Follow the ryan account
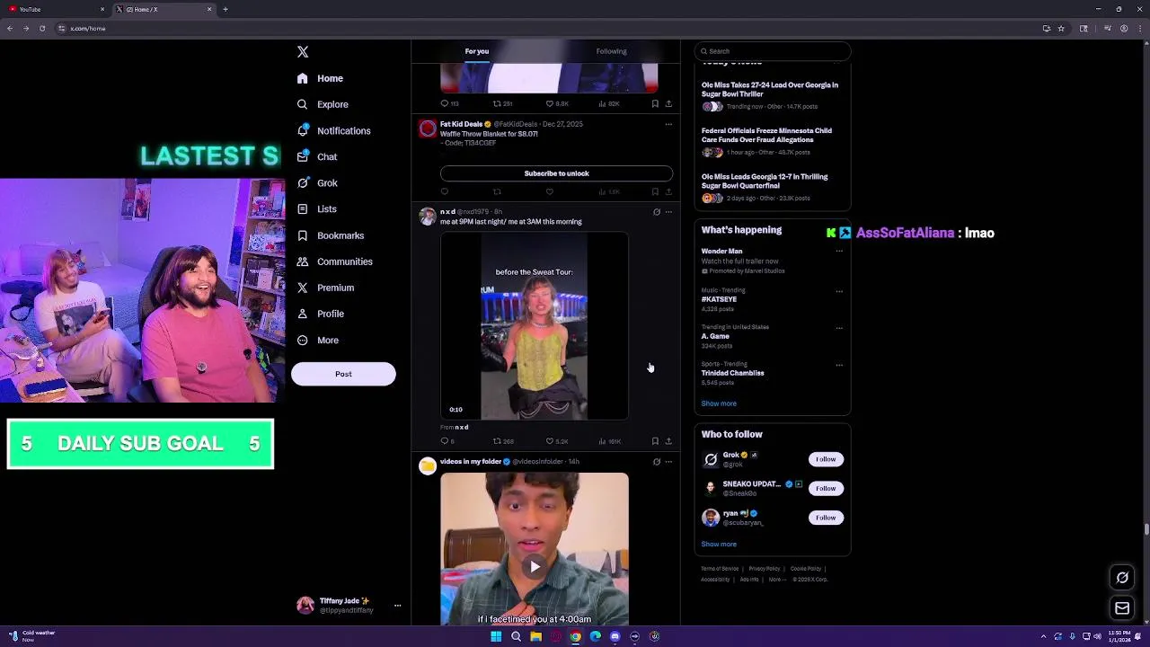The width and height of the screenshot is (1150, 647). (x=826, y=518)
